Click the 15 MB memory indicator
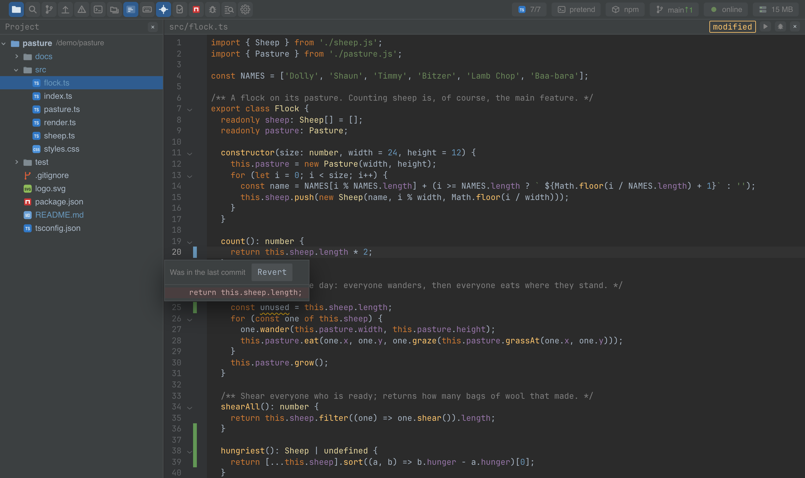Screen dimensions: 805x478 point(776,9)
